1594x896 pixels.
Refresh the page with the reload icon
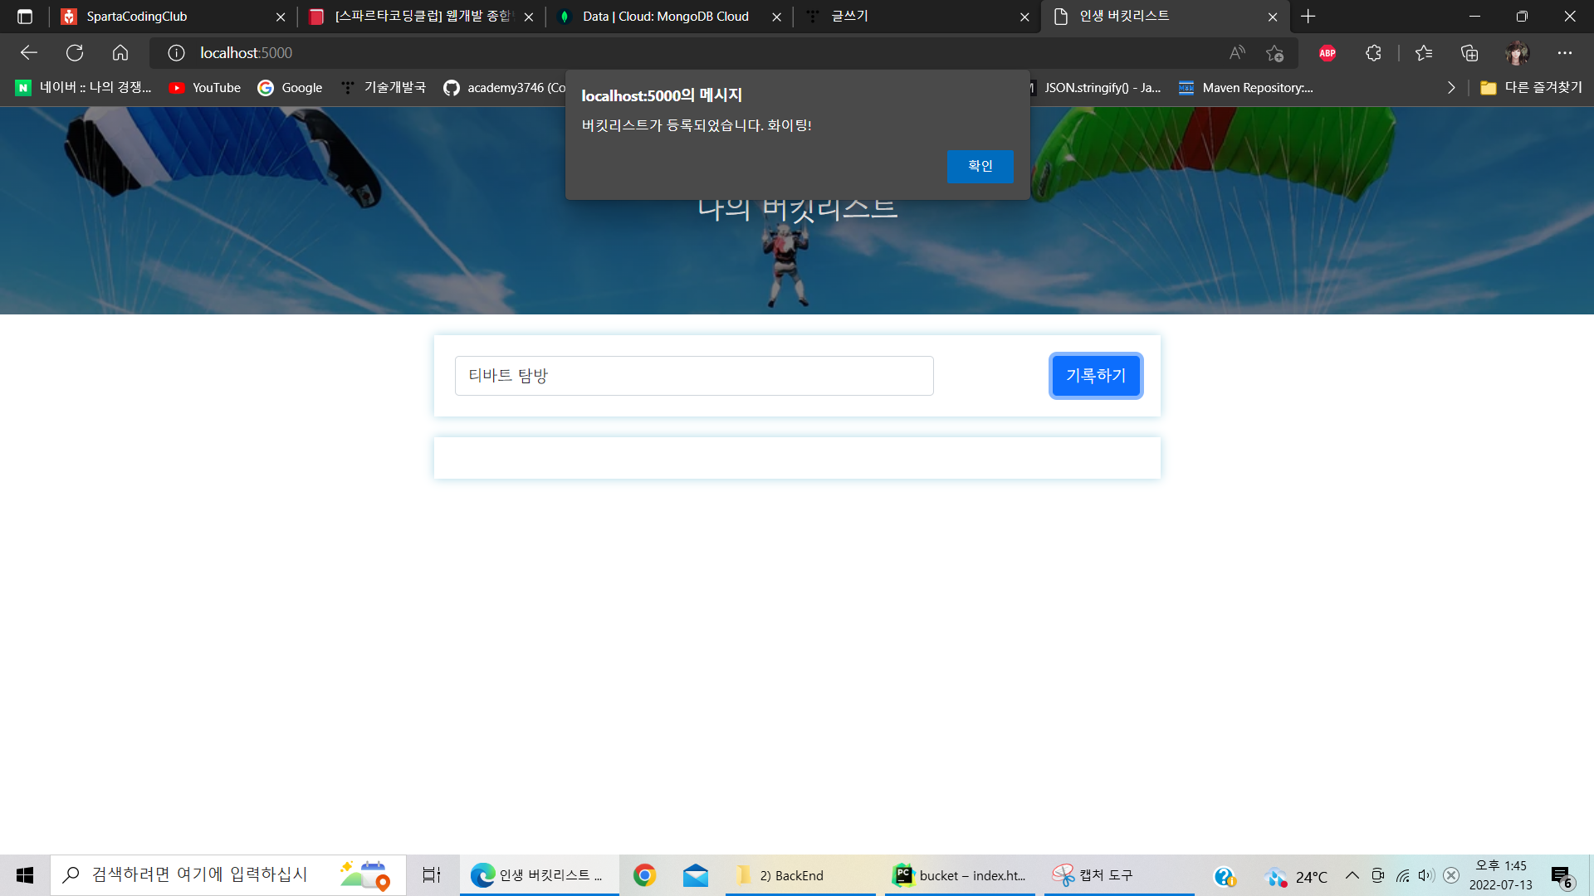pos(75,53)
